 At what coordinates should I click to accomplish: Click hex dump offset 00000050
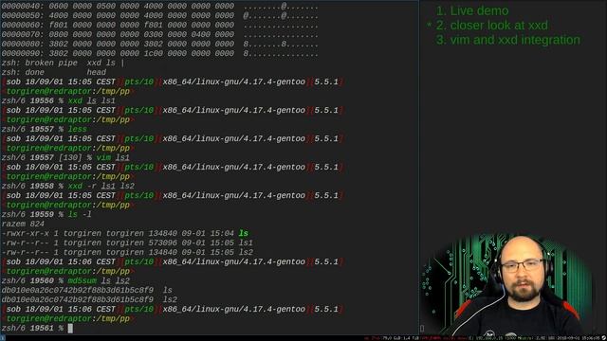coord(23,16)
